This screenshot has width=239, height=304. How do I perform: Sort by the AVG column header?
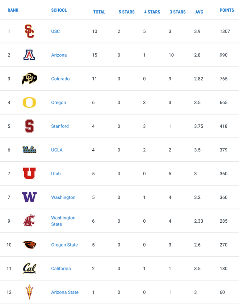coord(199,12)
